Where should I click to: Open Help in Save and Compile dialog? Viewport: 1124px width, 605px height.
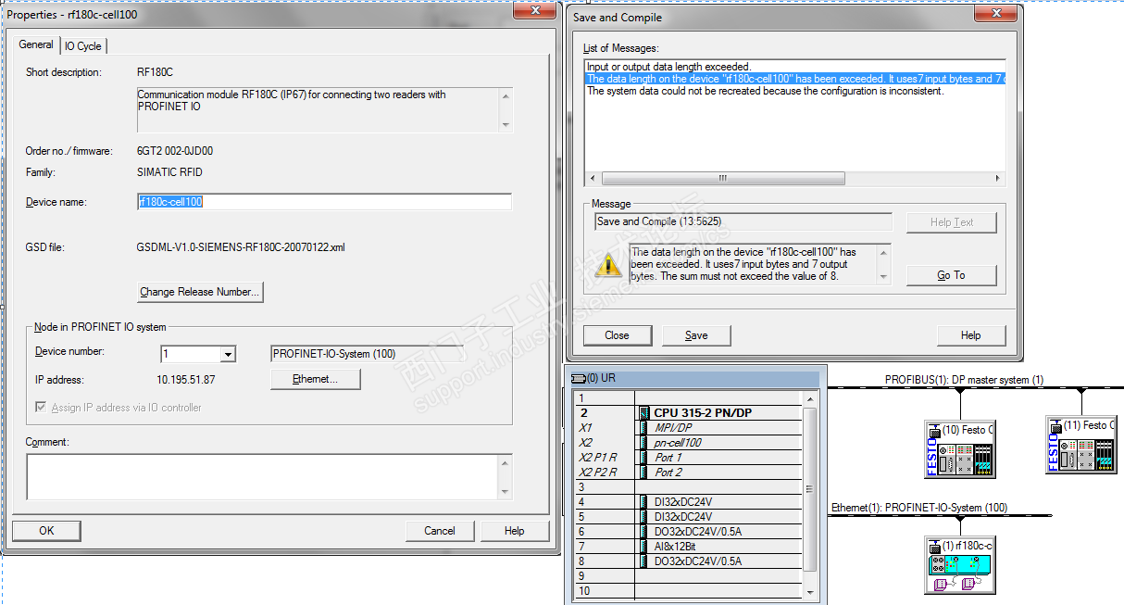coord(970,335)
